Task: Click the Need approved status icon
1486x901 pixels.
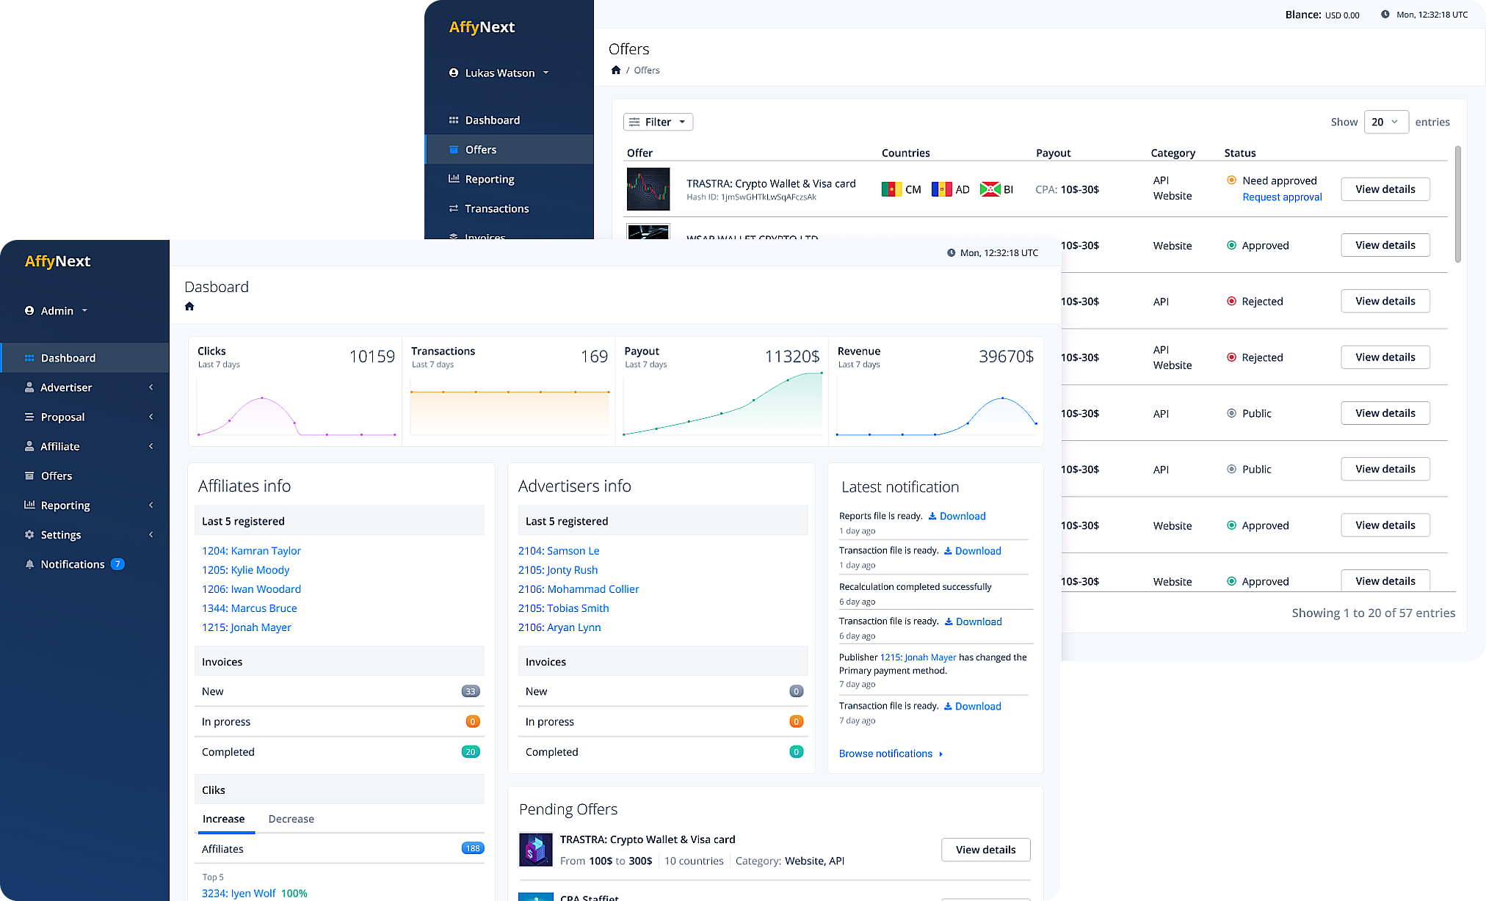Action: pyautogui.click(x=1231, y=180)
